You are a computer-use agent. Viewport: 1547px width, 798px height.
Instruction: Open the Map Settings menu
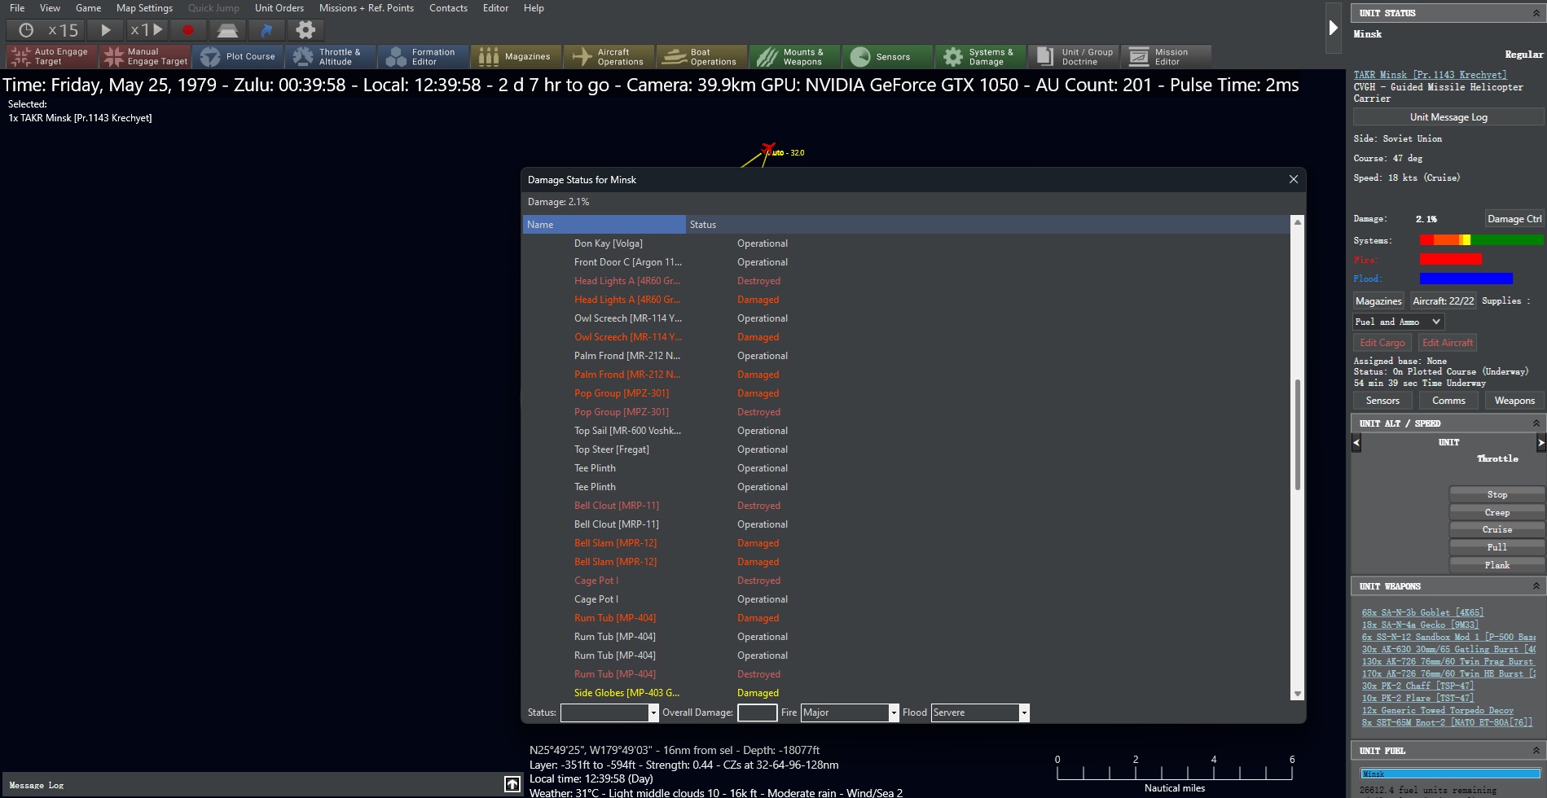point(144,8)
